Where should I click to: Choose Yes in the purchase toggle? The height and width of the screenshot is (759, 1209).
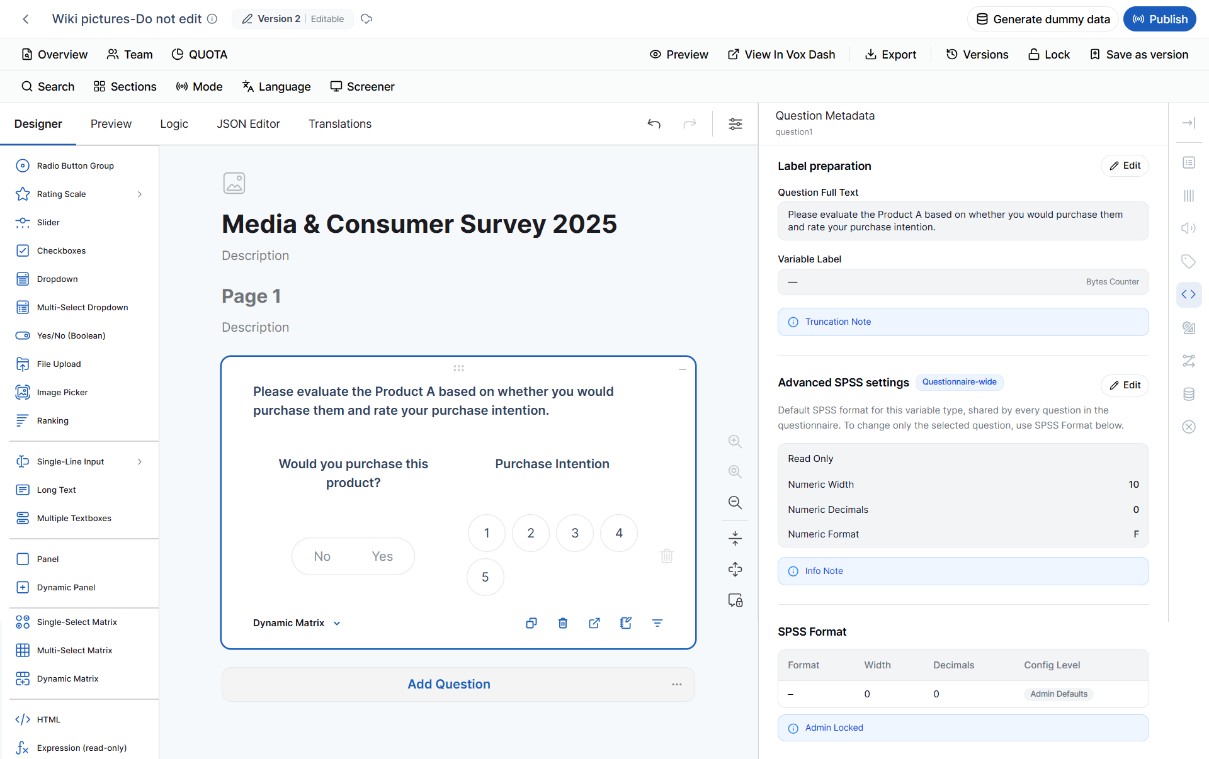(382, 556)
